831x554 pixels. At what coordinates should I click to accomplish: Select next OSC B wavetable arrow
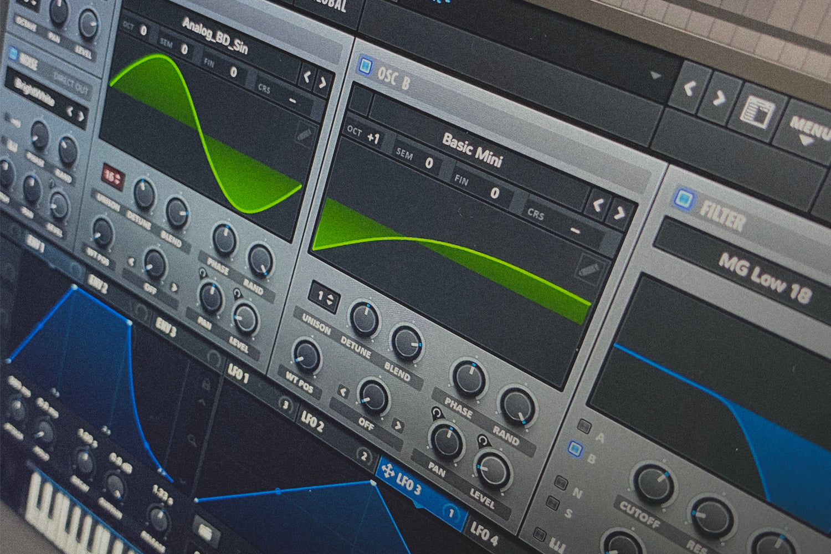(x=620, y=213)
